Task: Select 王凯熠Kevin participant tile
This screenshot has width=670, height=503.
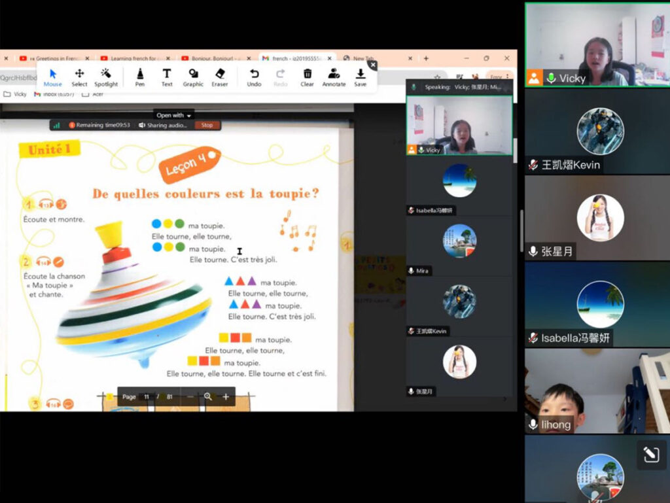Action: pyautogui.click(x=597, y=131)
